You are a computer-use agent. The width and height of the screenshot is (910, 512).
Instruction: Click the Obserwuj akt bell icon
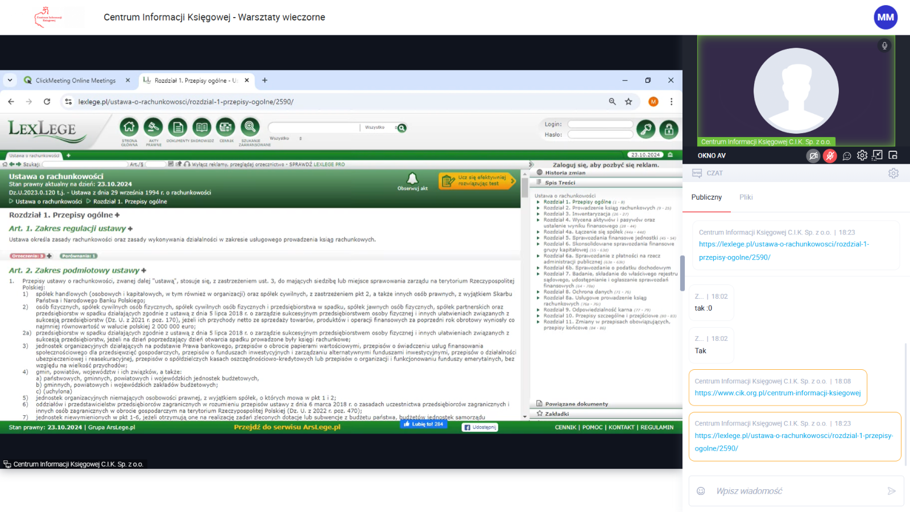pyautogui.click(x=412, y=179)
